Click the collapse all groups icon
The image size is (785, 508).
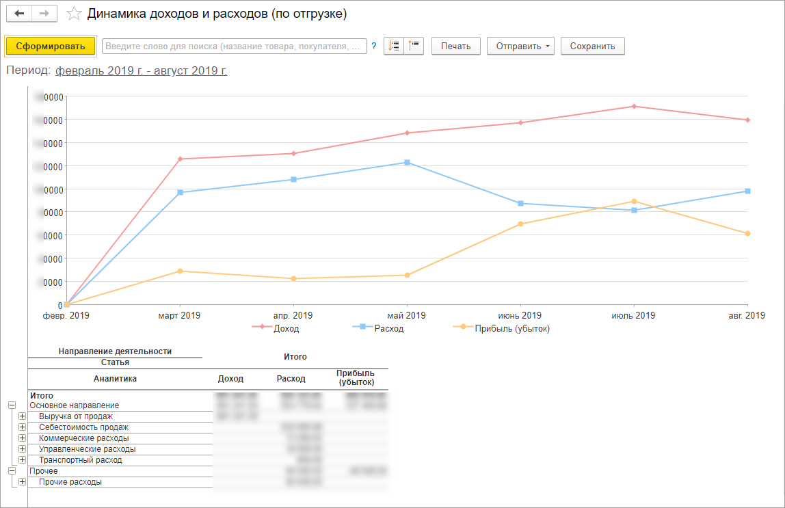(414, 46)
